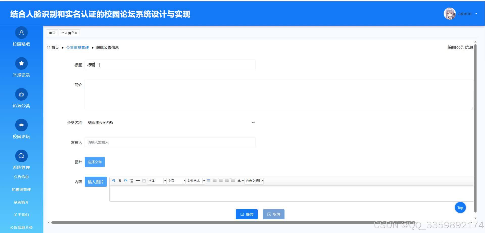Open 校园论坛 using the eye icon
Screen dimensions: 485x233
coord(21,125)
